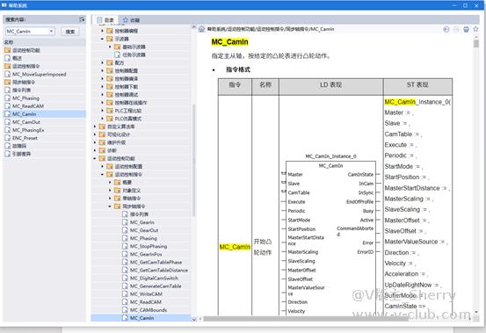Open MC_StopPhasing in contents tree
This screenshot has width=486, height=333.
(149, 246)
